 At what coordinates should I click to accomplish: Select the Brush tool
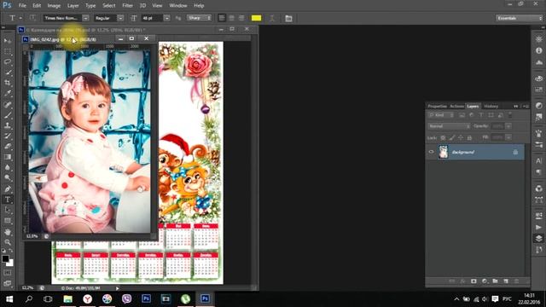[x=8, y=115]
